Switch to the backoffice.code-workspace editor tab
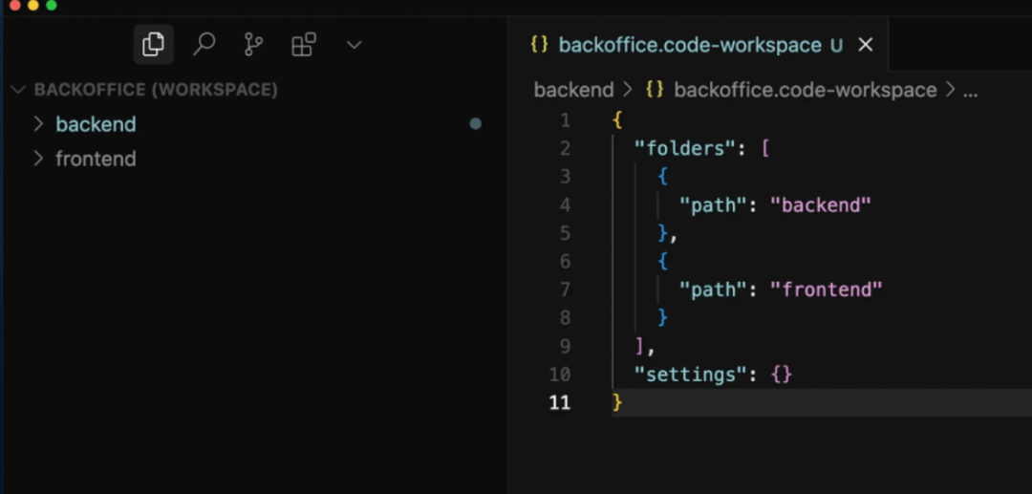This screenshot has width=1032, height=494. (689, 45)
